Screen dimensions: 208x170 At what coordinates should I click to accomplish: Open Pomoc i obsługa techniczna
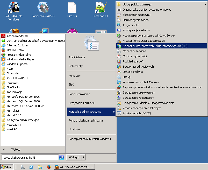(91, 121)
